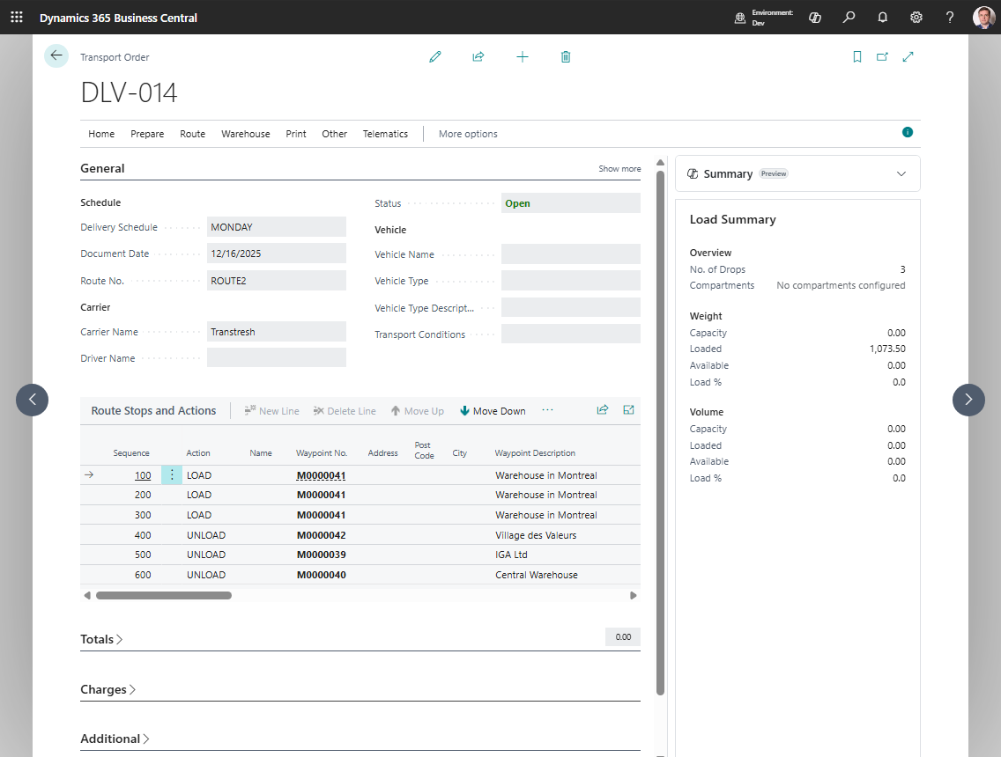Expand the Charges section
Screen dimensions: 1001x757
(108, 689)
